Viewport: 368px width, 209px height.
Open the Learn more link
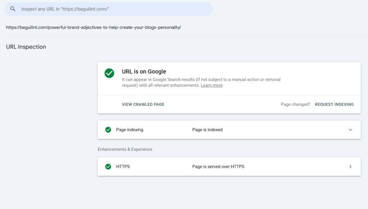tap(211, 85)
